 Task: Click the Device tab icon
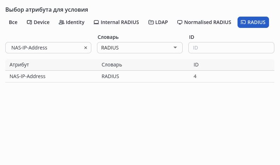29,22
